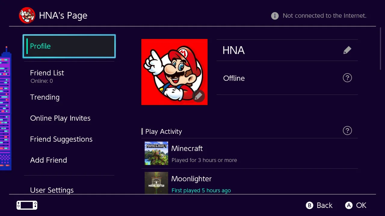Click the large Mario profile picture

(174, 72)
